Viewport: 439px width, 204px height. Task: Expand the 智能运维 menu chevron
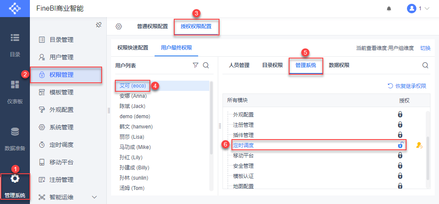95,197
